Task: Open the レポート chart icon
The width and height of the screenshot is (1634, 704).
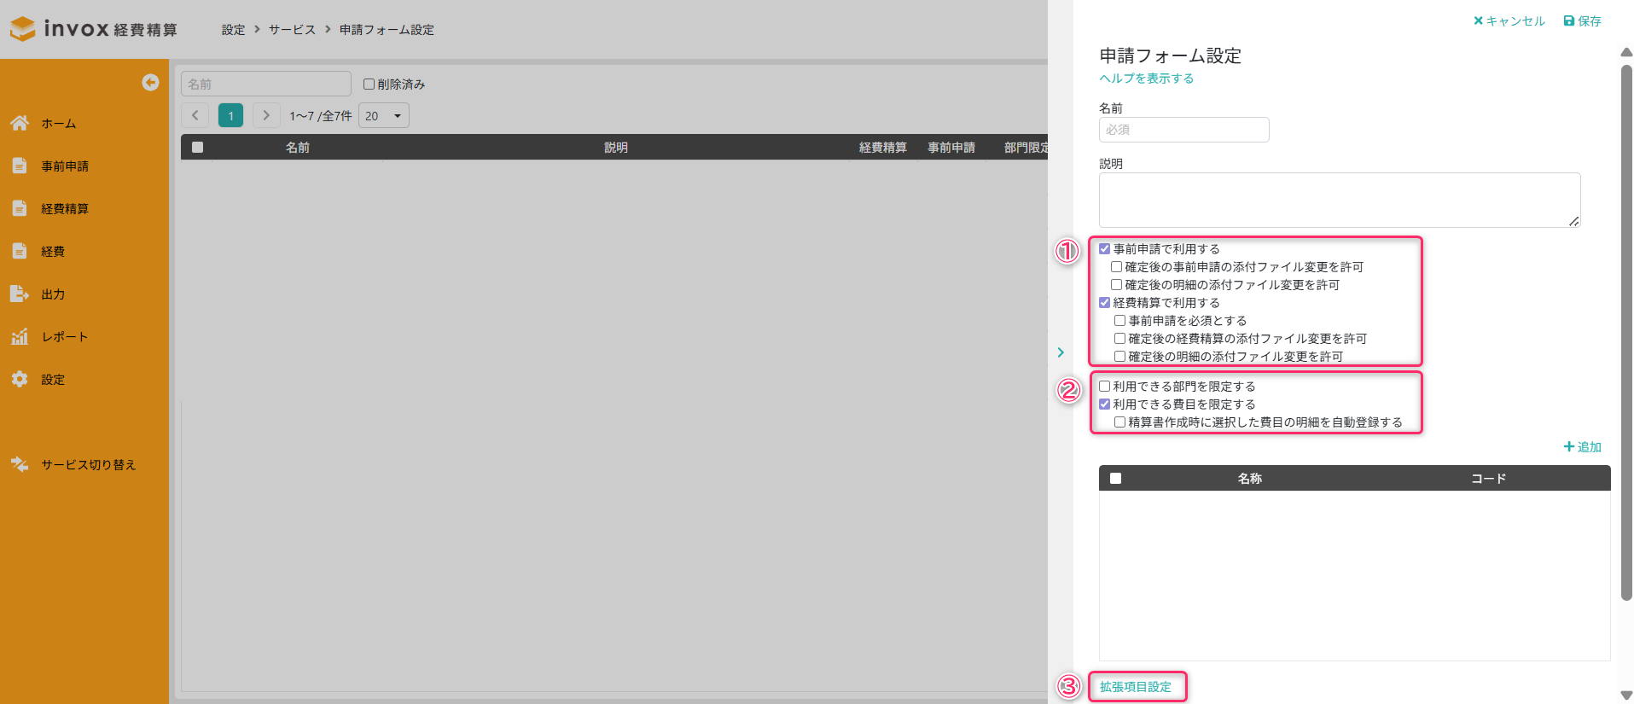Action: [20, 336]
